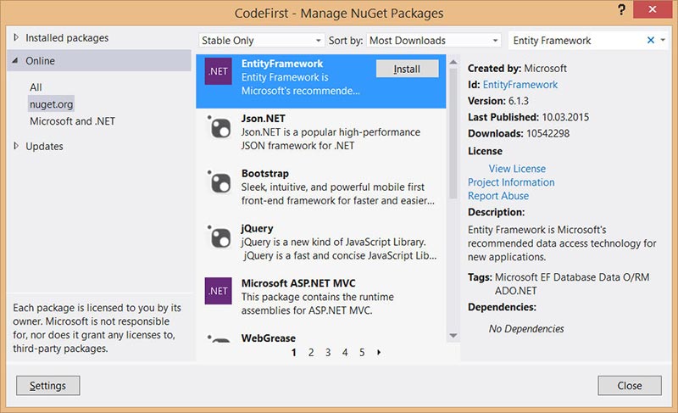This screenshot has height=413, width=678.
Task: Go to page 3 of results
Action: [x=328, y=353]
